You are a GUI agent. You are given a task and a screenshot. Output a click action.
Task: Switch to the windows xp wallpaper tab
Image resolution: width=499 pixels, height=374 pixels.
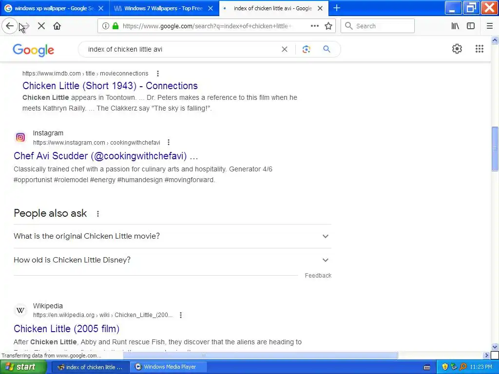coord(55,8)
